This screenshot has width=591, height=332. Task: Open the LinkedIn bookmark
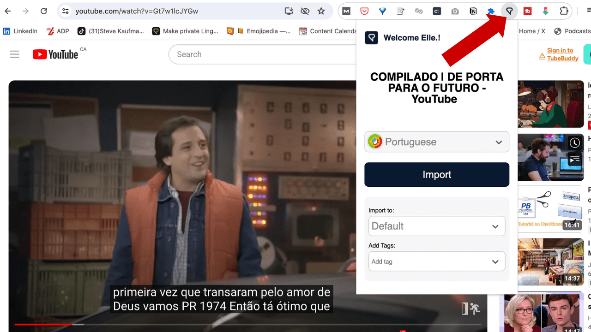[20, 31]
